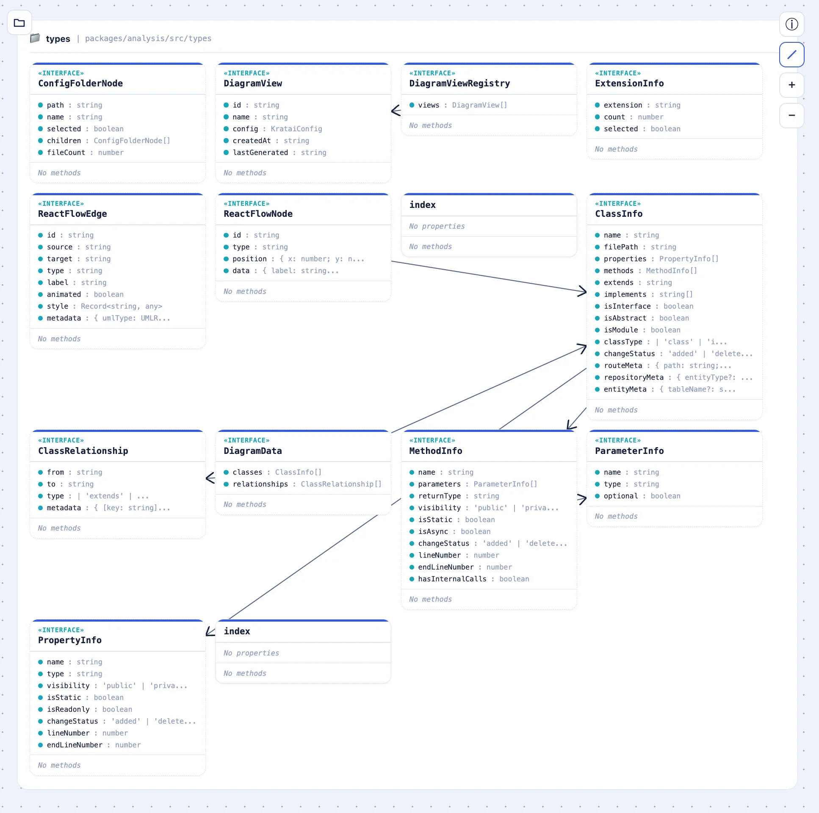The width and height of the screenshot is (819, 813).
Task: Click classes : ClassInfo[] in DiagramData
Action: 273,472
